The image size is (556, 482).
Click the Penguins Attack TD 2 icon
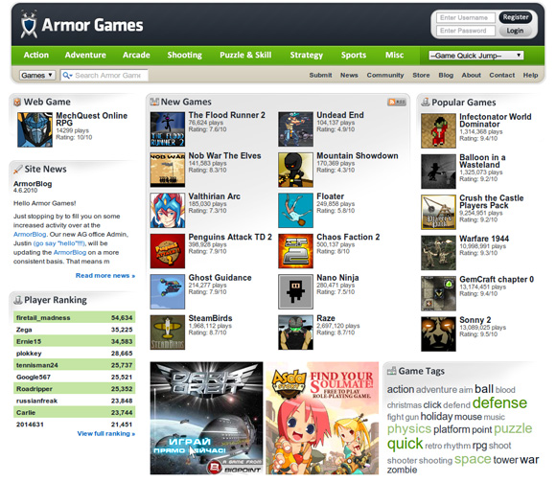[x=168, y=251]
